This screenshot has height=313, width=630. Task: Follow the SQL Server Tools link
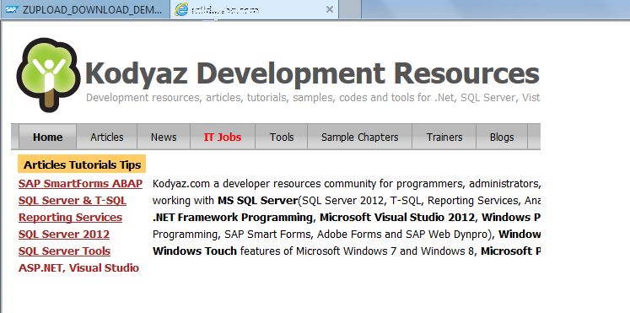(x=64, y=251)
